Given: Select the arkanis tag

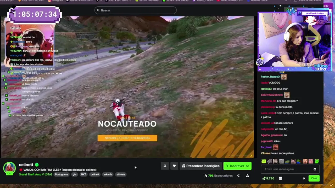Looking at the screenshot, I should [x=108, y=174].
